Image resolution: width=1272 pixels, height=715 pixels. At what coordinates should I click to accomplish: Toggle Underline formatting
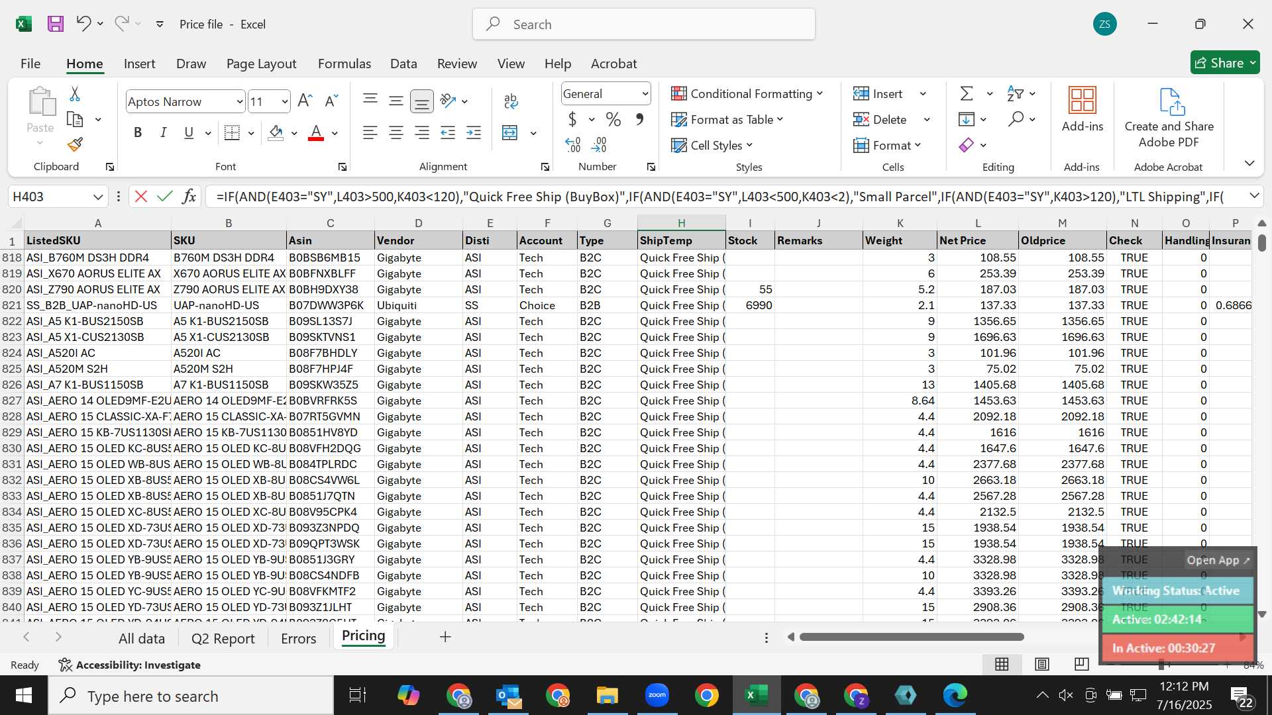[189, 133]
